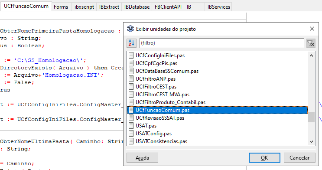Image resolution: width=322 pixels, height=170 pixels.
Task: Click file icon beside UCfCpfCgcPis.pas
Action: tap(131, 63)
